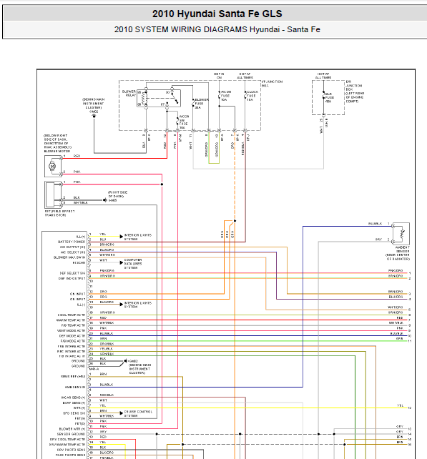The height and width of the screenshot is (459, 427).
Task: Click the GM05 ground symbol right side of dash
Action: [105, 200]
